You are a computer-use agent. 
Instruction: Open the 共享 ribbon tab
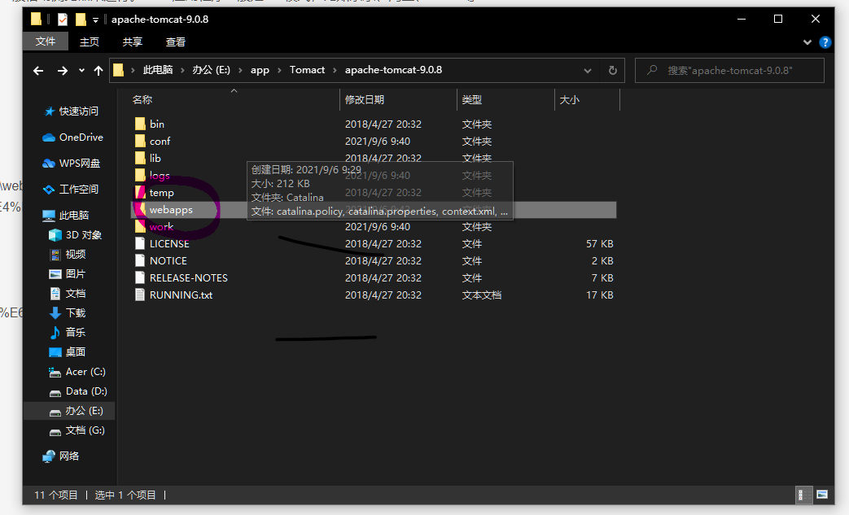coord(132,41)
